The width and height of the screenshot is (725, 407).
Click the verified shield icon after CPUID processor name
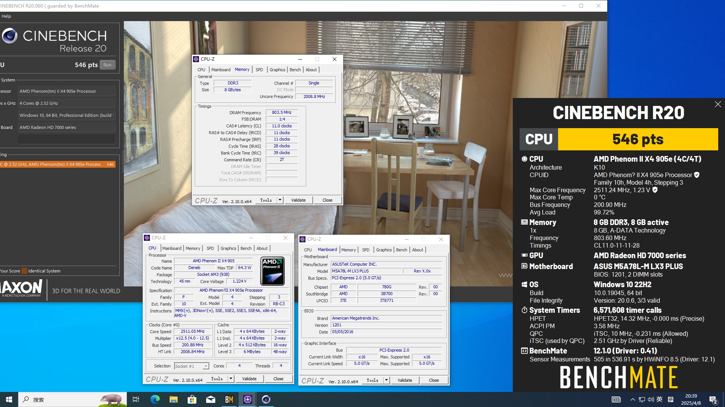tap(697, 175)
